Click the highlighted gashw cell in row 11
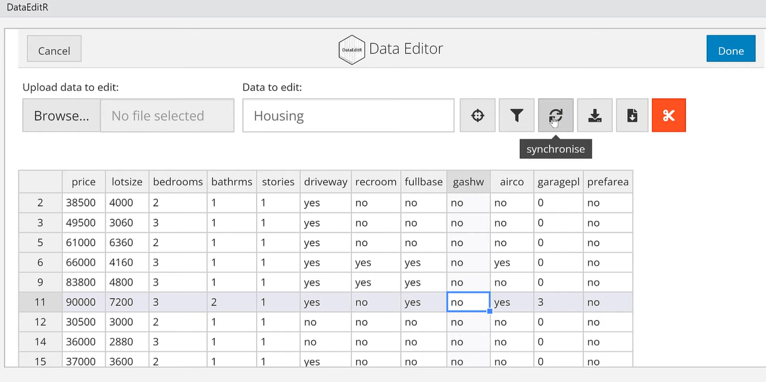 (x=468, y=302)
